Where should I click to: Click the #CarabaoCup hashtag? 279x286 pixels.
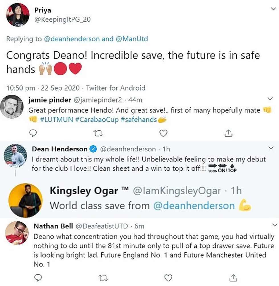pyautogui.click(x=97, y=120)
